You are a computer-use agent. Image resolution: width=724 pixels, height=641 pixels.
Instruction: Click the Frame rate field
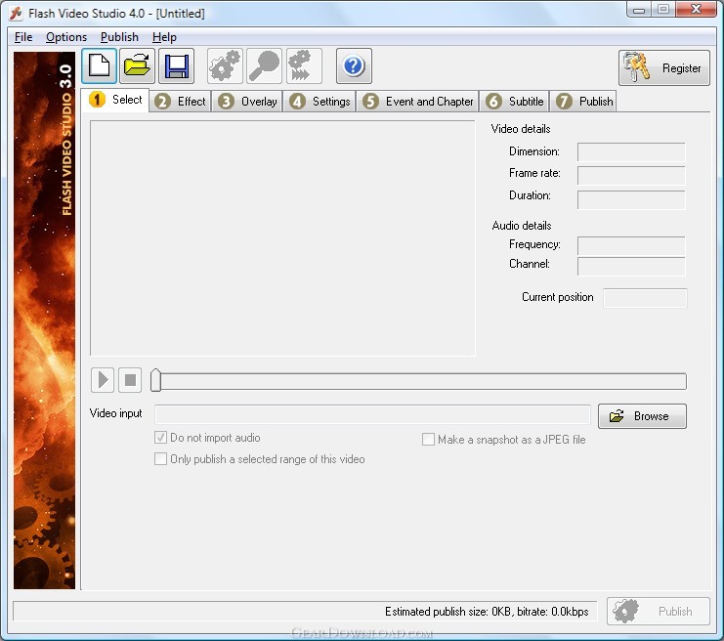click(631, 176)
